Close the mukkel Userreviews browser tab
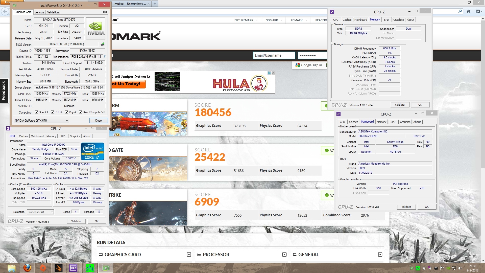485x273 pixels. pos(149,4)
